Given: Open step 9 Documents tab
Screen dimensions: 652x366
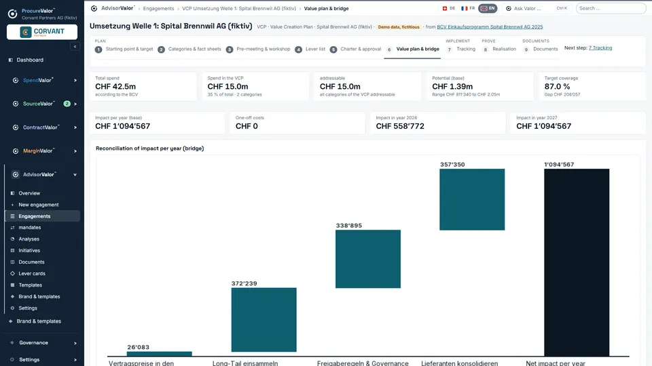Looking at the screenshot, I should pyautogui.click(x=540, y=49).
